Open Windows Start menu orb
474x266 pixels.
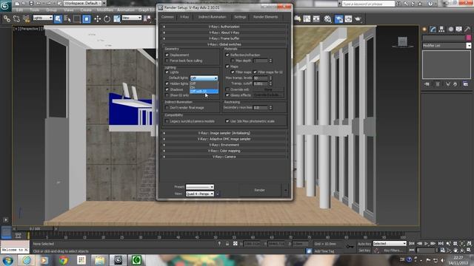tap(8, 260)
